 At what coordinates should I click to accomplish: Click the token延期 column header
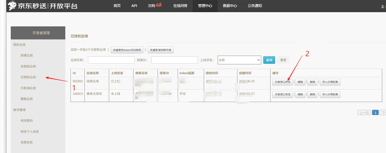click(190, 73)
